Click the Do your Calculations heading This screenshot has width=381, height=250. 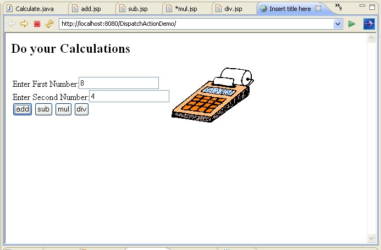(x=71, y=48)
